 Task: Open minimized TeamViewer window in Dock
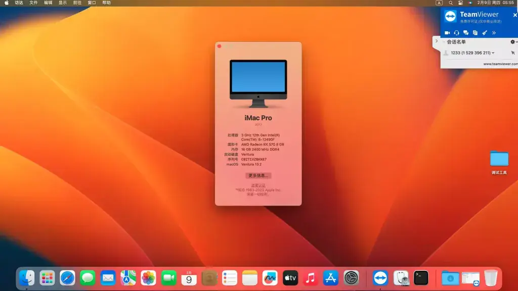click(470, 278)
